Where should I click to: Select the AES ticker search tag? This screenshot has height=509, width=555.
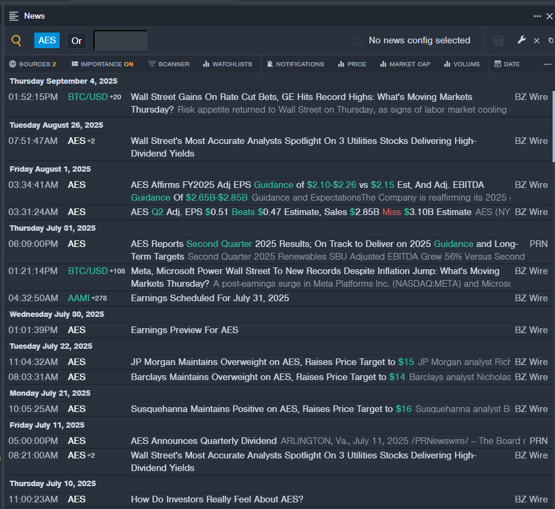pos(47,40)
